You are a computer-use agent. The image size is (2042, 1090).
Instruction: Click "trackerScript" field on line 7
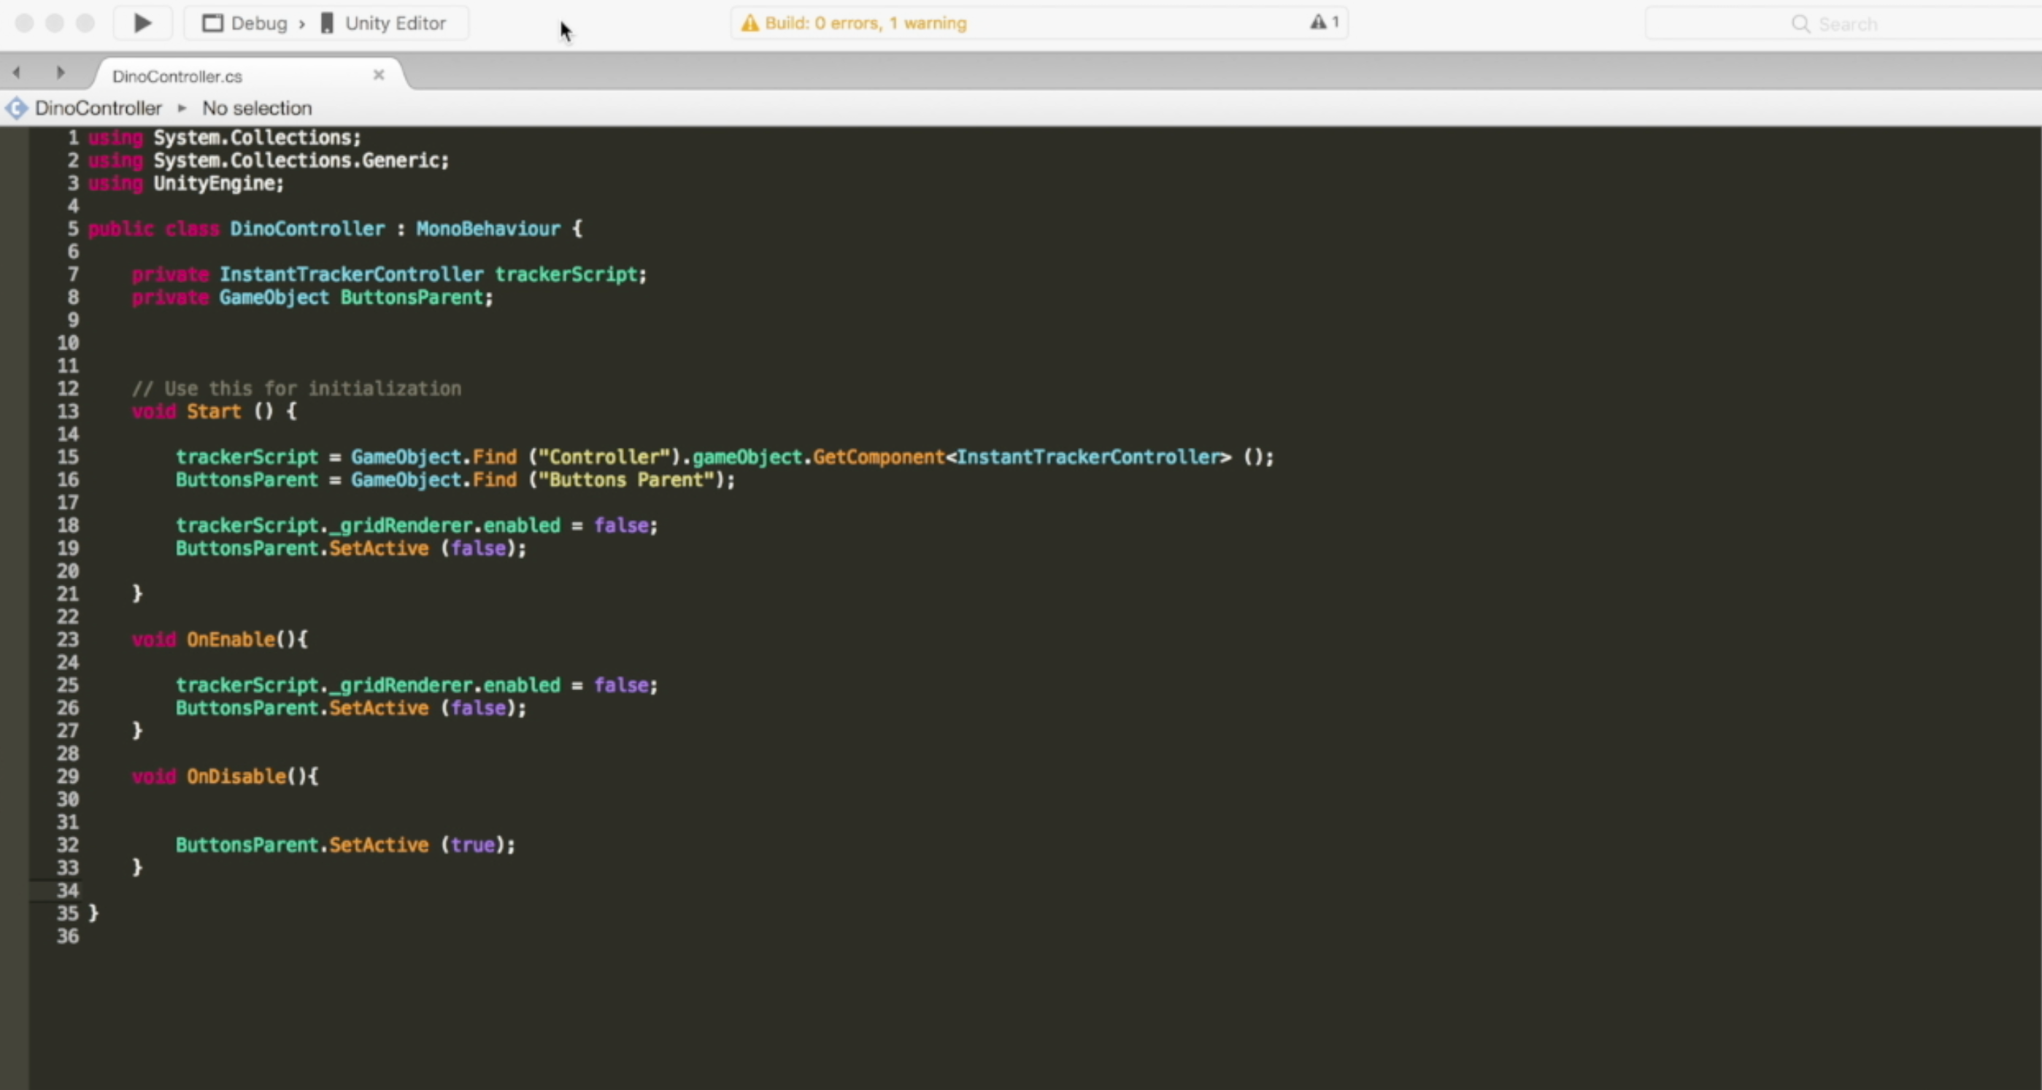tap(566, 275)
